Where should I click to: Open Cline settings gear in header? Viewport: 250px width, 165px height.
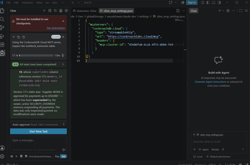[66, 11]
